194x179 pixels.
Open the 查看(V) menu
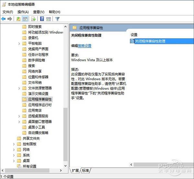(x=38, y=12)
